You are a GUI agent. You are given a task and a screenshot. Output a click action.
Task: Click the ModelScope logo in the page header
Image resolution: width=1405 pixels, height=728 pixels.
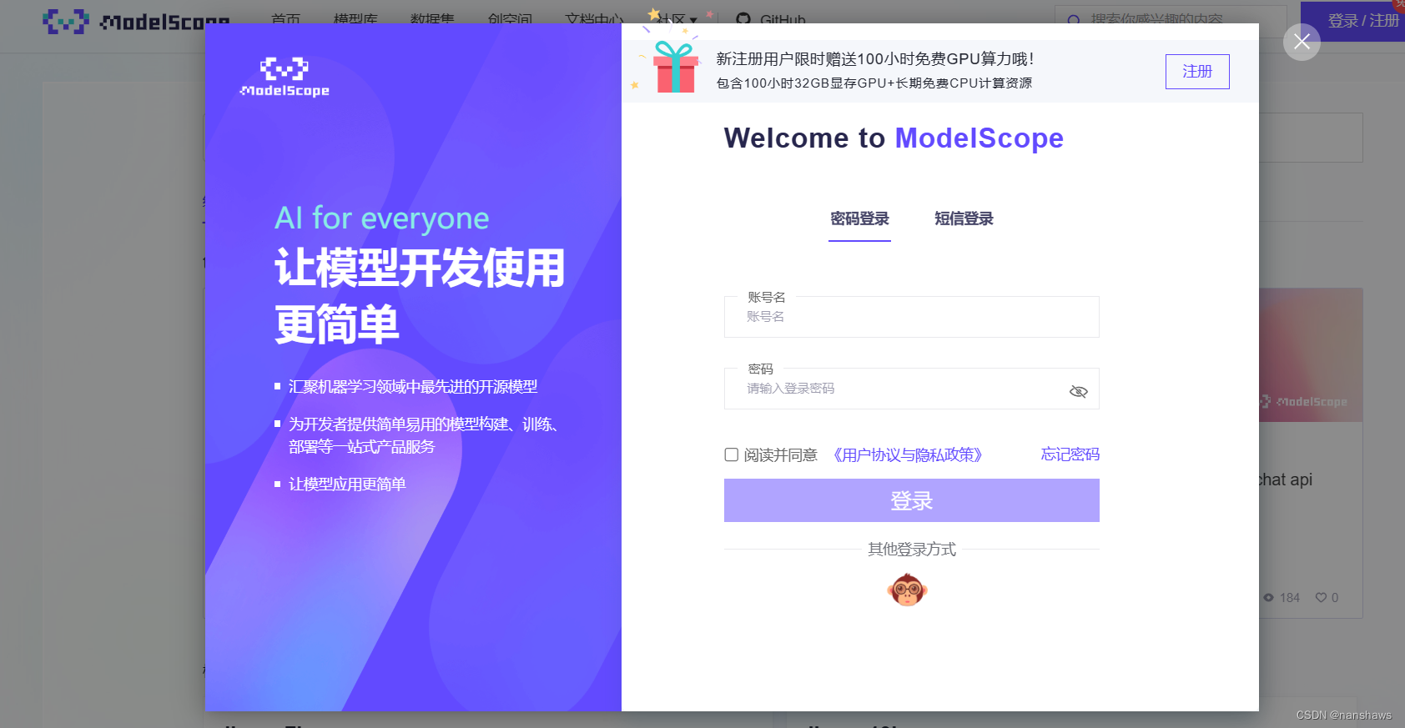136,21
